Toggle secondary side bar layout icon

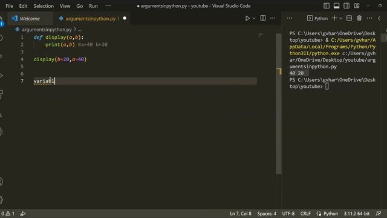[346, 5]
